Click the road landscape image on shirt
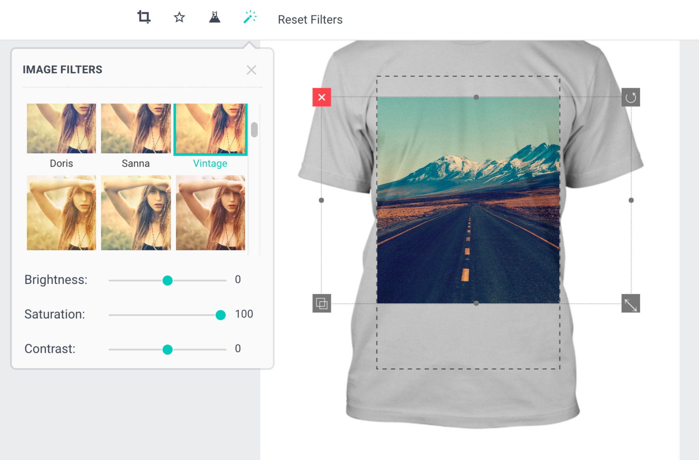The width and height of the screenshot is (699, 460). (x=468, y=200)
